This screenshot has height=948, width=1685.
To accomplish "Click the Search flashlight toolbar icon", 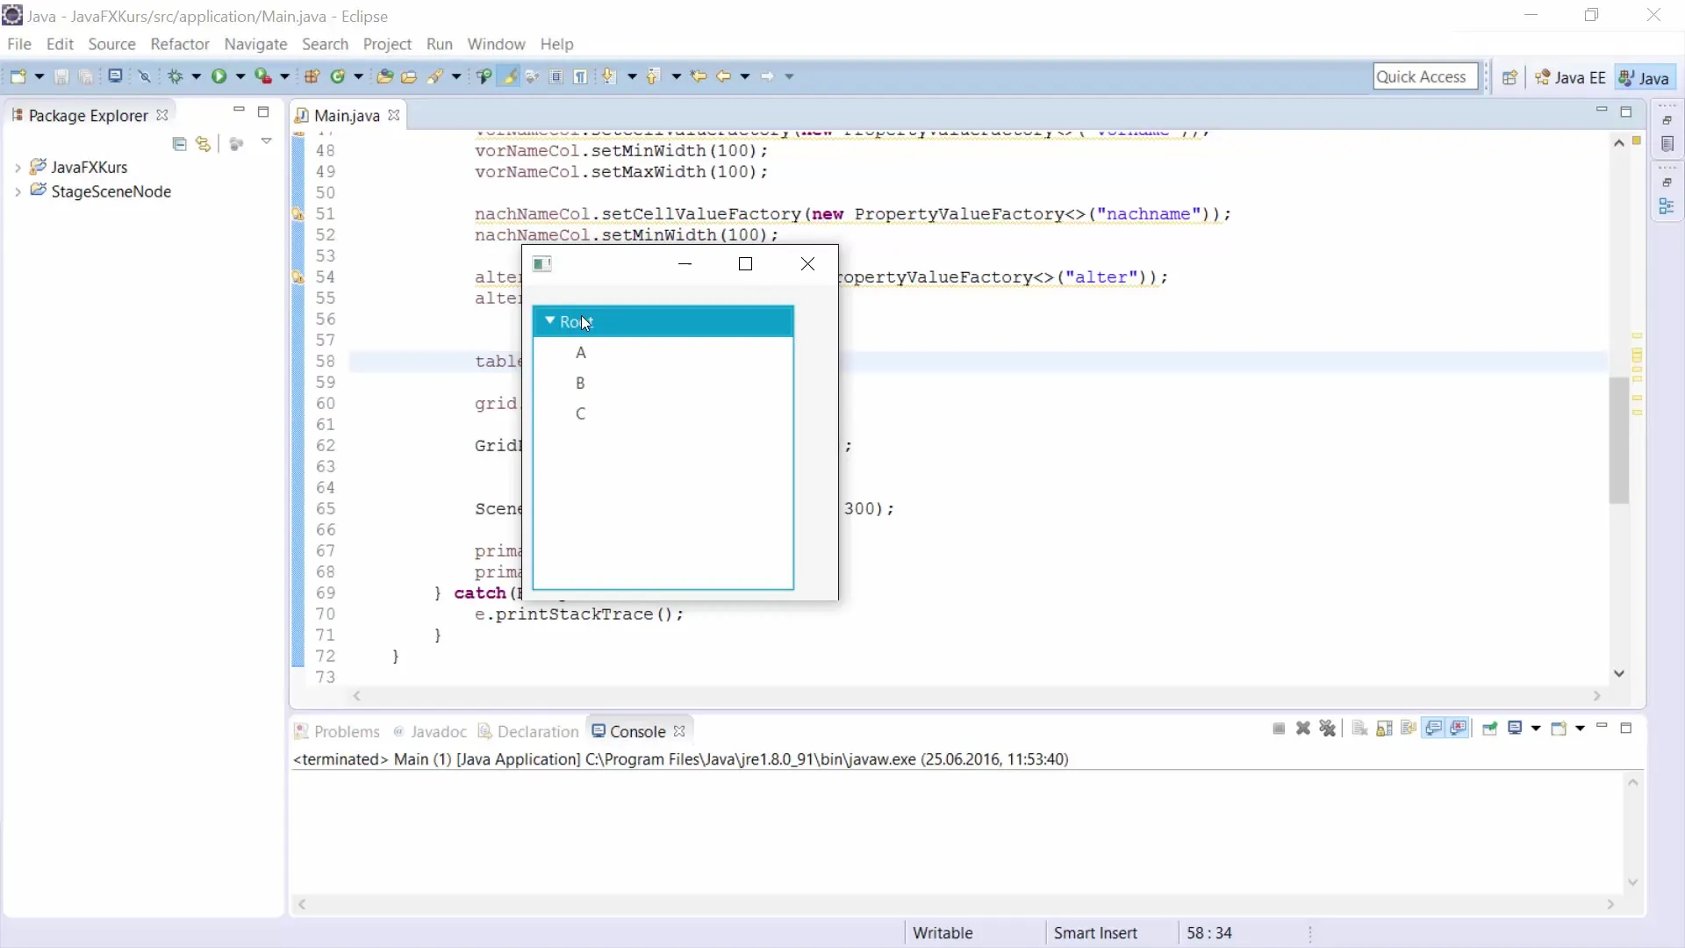I will pos(435,76).
